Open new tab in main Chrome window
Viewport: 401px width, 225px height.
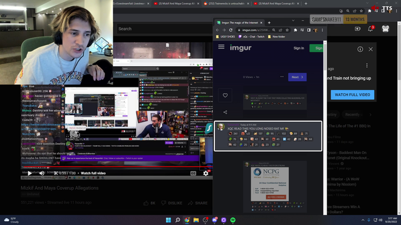(x=306, y=4)
